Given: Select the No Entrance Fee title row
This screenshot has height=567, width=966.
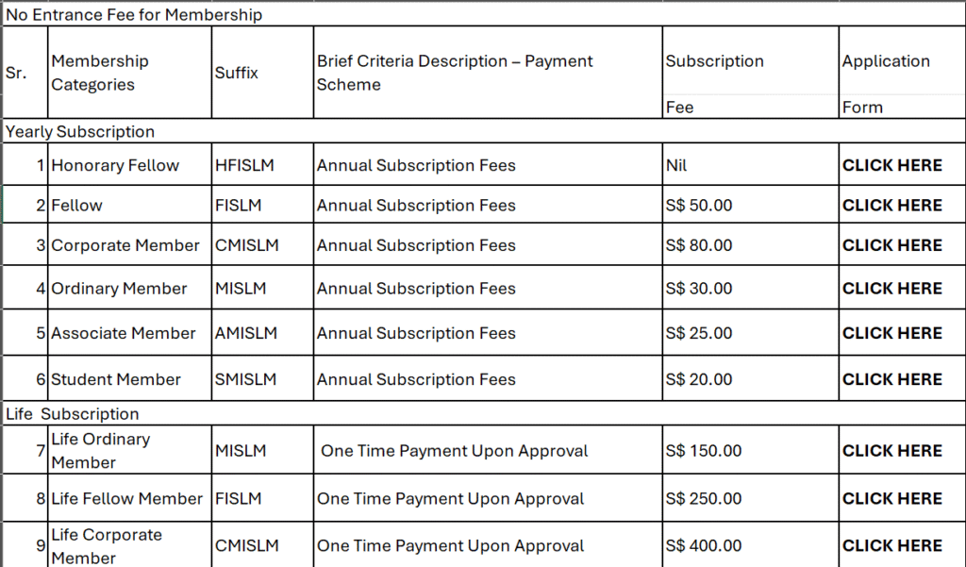Looking at the screenshot, I should tap(134, 15).
